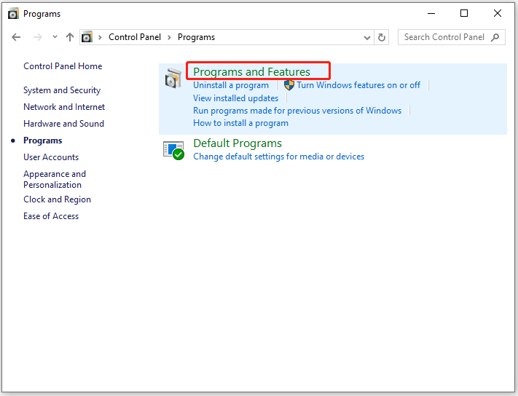
Task: Open the Uninstall a program link
Action: tap(230, 85)
